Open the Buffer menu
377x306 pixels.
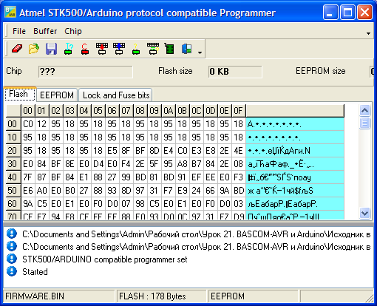pyautogui.click(x=45, y=31)
